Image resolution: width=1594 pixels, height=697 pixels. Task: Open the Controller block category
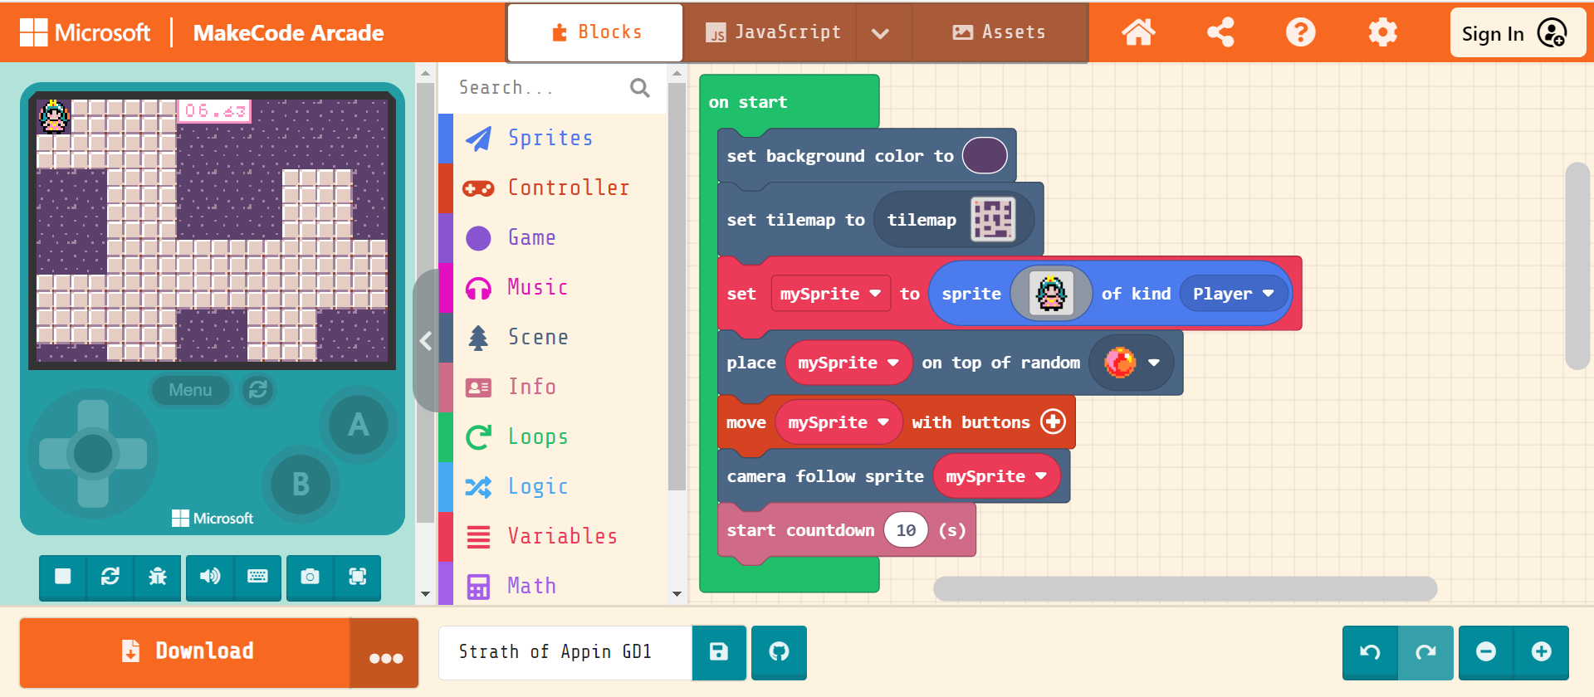click(553, 188)
